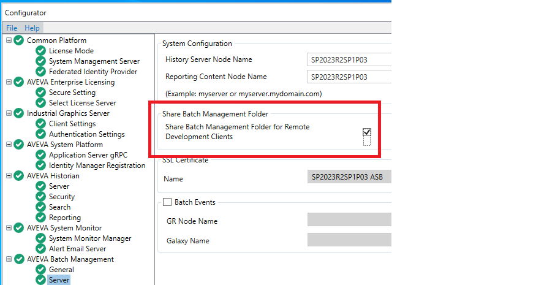Click status icon next to Client Settings
The image size is (555, 285).
point(40,124)
